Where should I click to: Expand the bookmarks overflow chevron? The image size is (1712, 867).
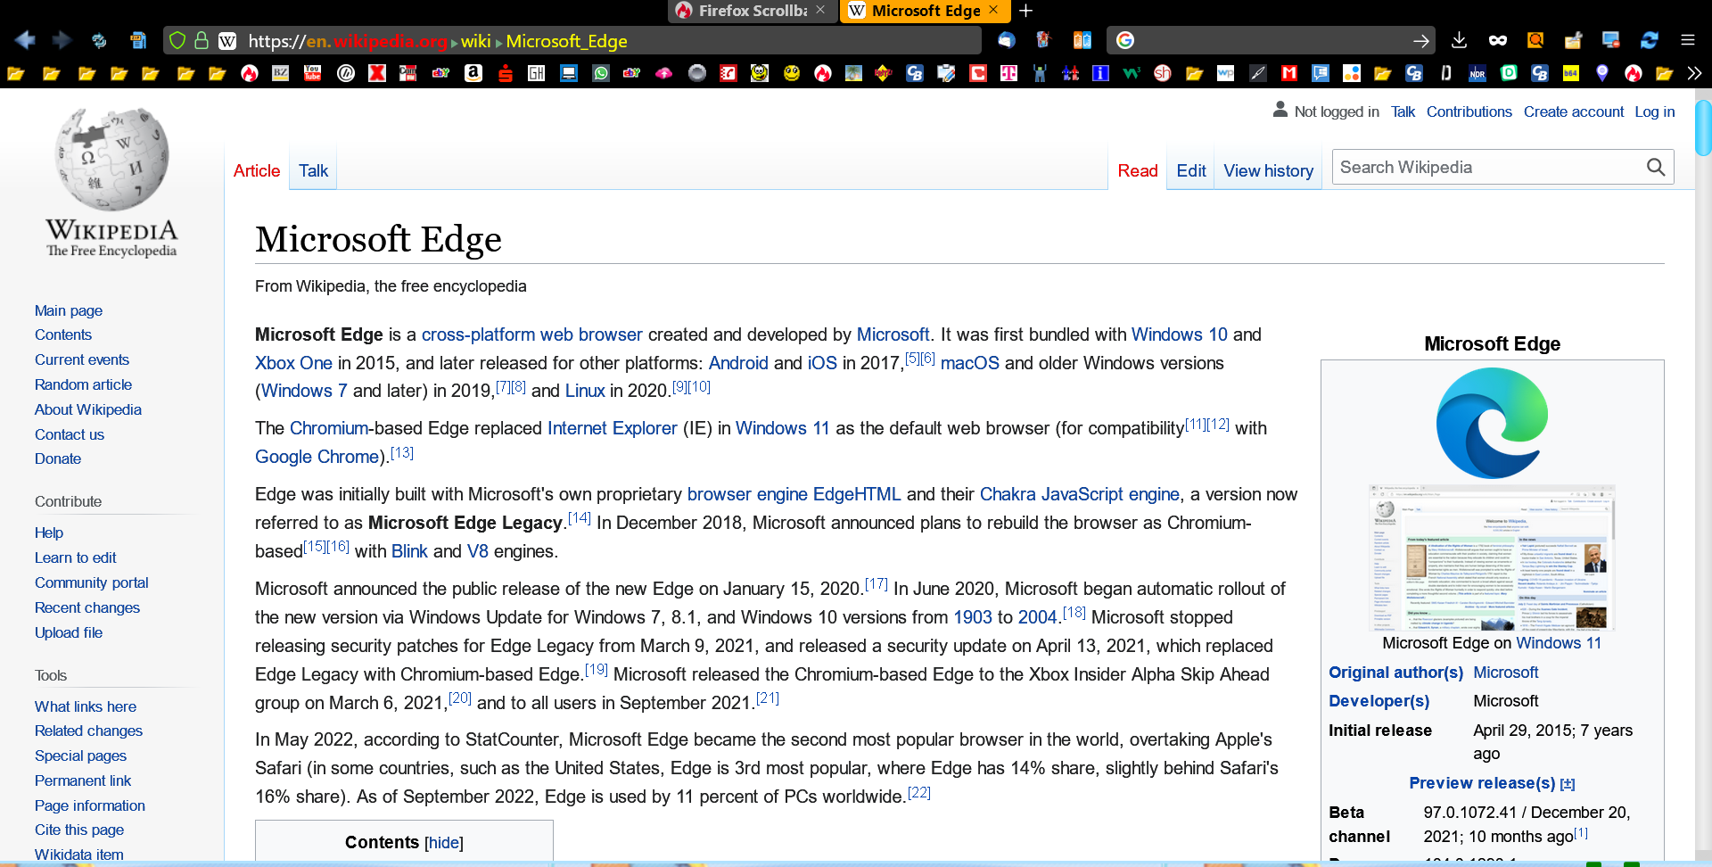[1694, 73]
